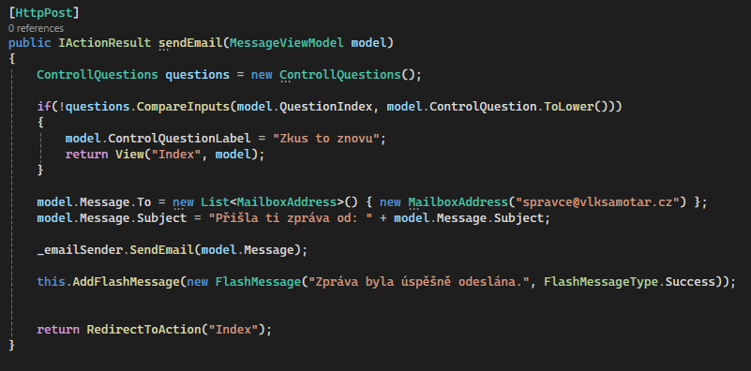The height and width of the screenshot is (371, 751).
Task: Click the View("Index", model) return statement
Action: point(165,155)
